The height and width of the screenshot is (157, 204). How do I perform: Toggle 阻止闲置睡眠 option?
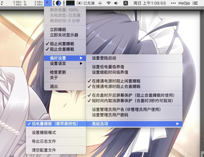tap(65, 44)
